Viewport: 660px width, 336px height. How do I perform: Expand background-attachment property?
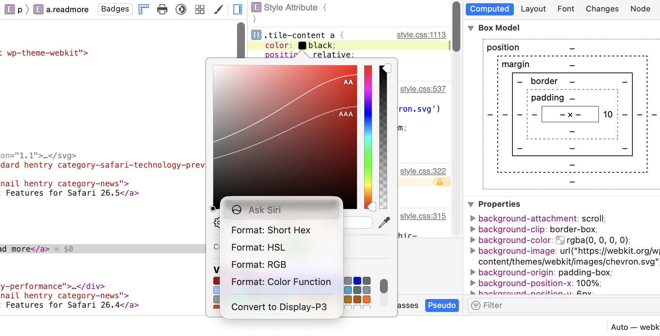pyautogui.click(x=473, y=218)
